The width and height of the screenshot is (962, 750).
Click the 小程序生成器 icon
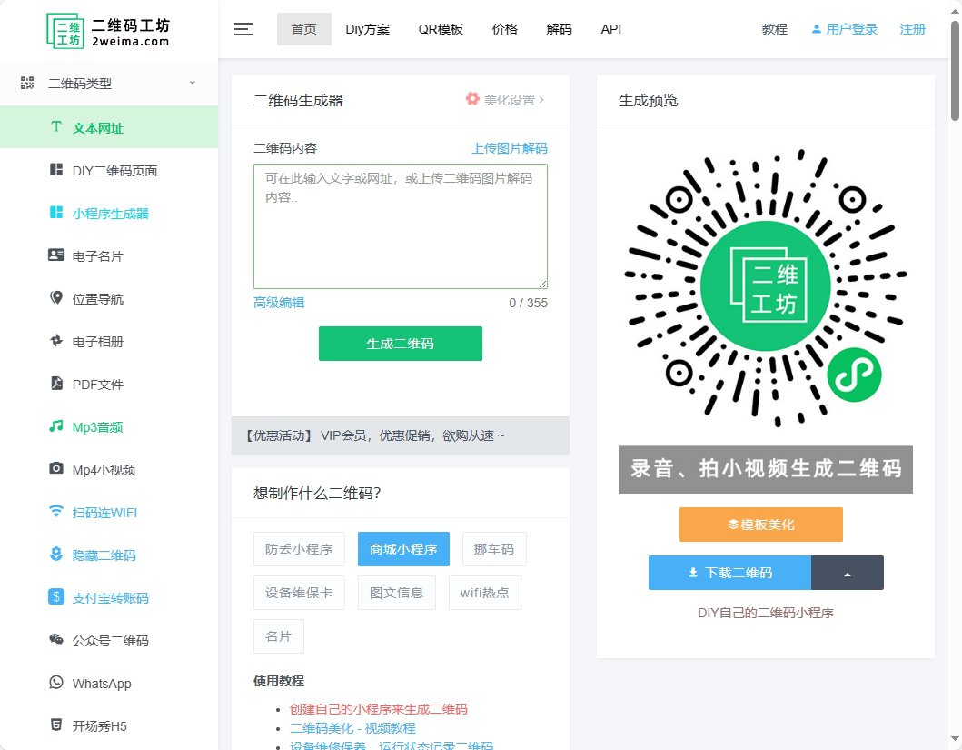[x=55, y=213]
